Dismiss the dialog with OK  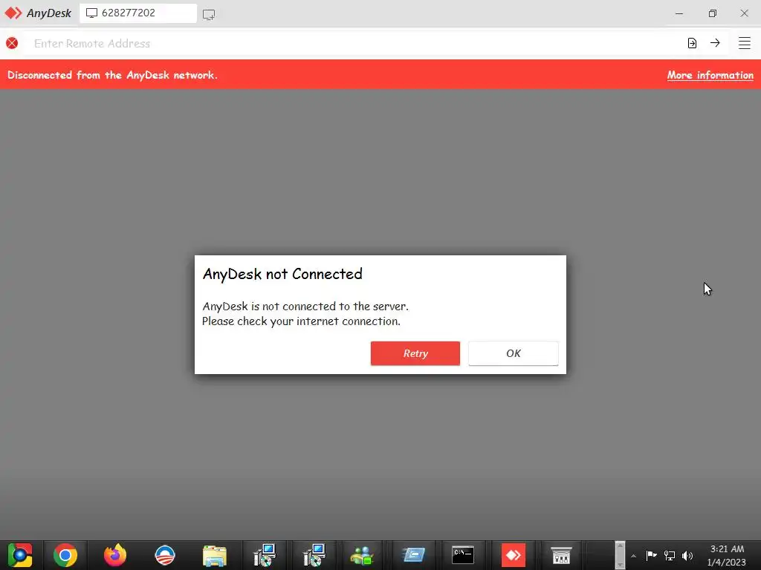(x=513, y=353)
